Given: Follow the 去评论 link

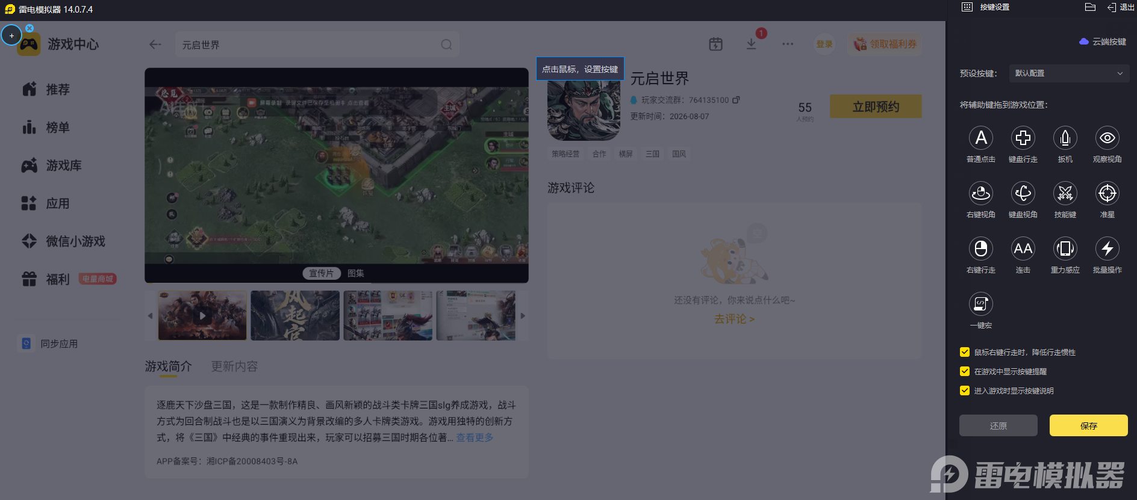Looking at the screenshot, I should pos(734,319).
